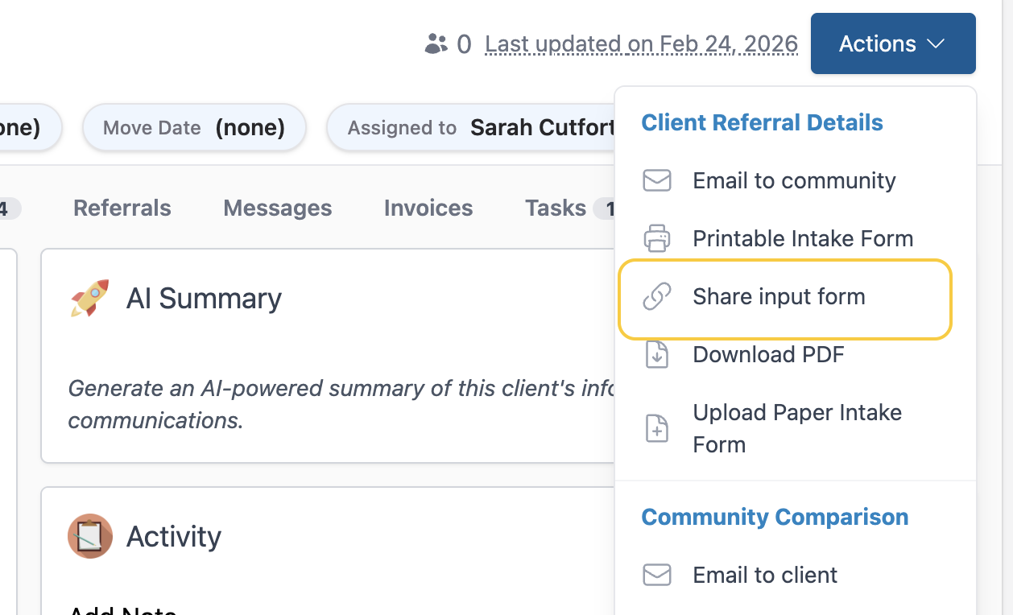The width and height of the screenshot is (1013, 615).
Task: Click the envelope icon beside Email to client
Action: 657,575
